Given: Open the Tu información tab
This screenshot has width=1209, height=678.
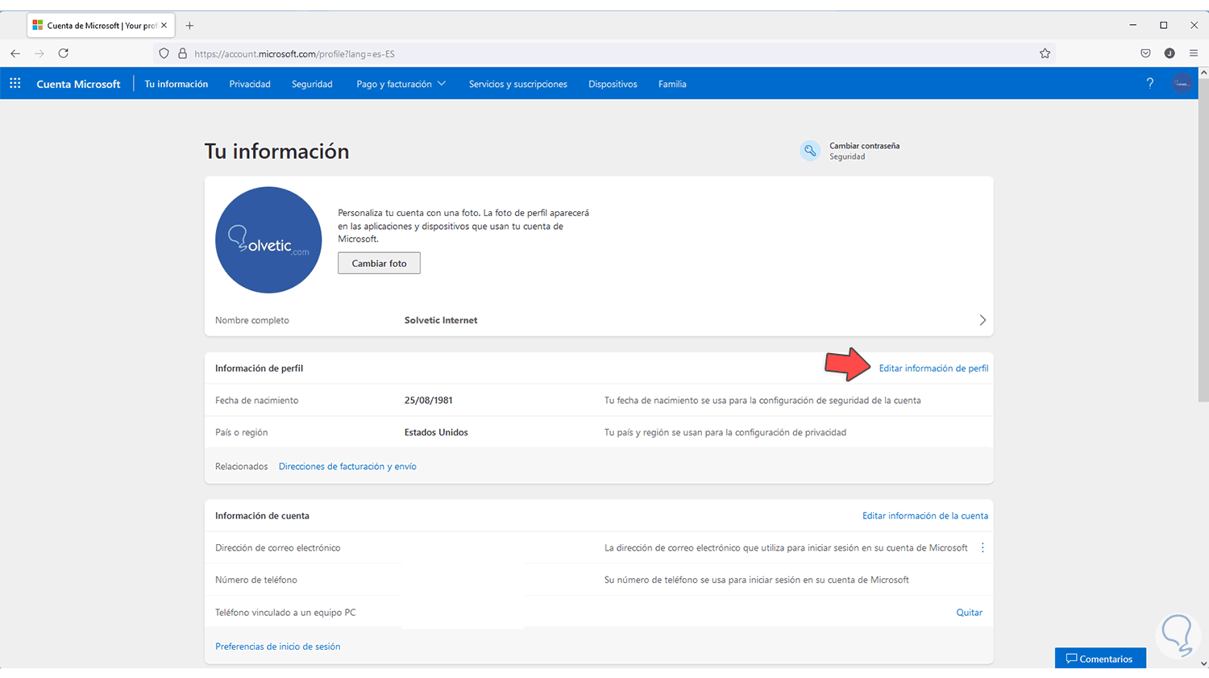Looking at the screenshot, I should click(x=177, y=84).
